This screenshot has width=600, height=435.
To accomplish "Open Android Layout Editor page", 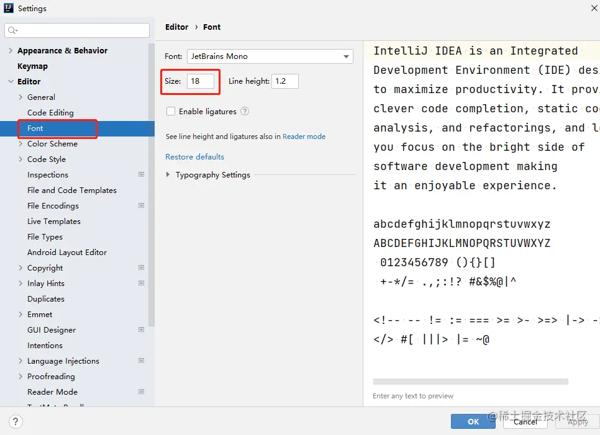I will click(x=67, y=253).
